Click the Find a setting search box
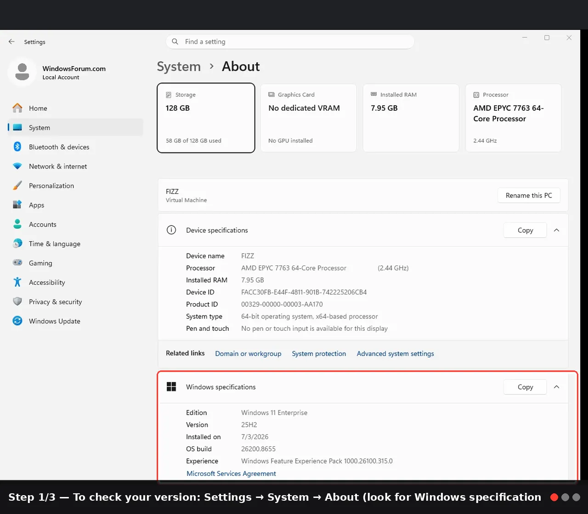 [x=290, y=42]
